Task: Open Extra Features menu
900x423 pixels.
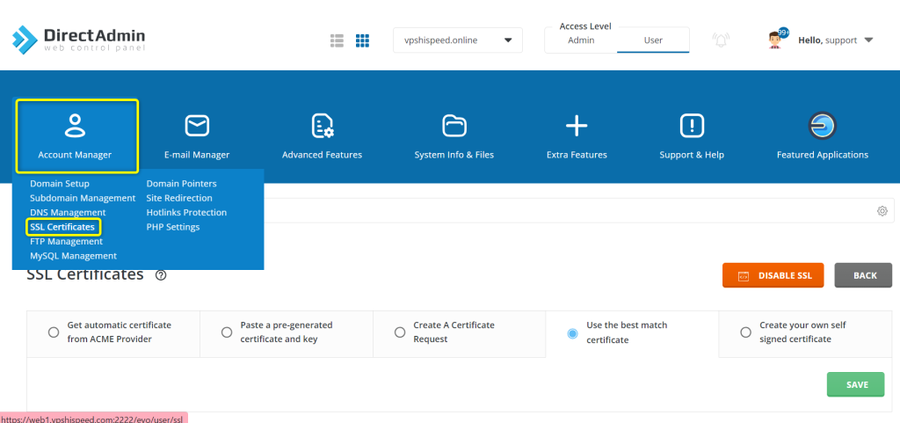Action: click(x=577, y=136)
